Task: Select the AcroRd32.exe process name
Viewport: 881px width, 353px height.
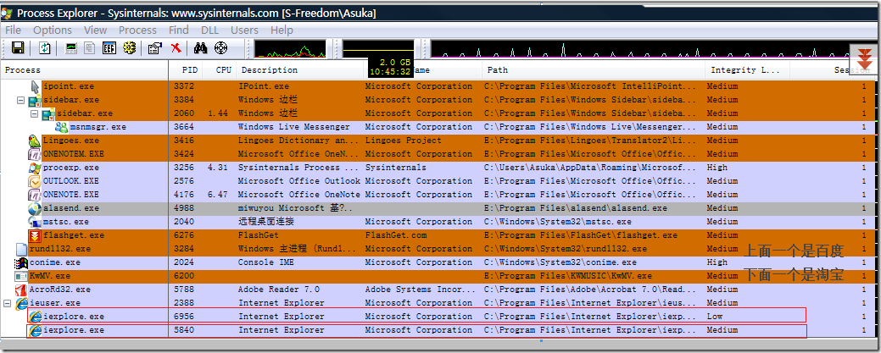Action: click(60, 290)
